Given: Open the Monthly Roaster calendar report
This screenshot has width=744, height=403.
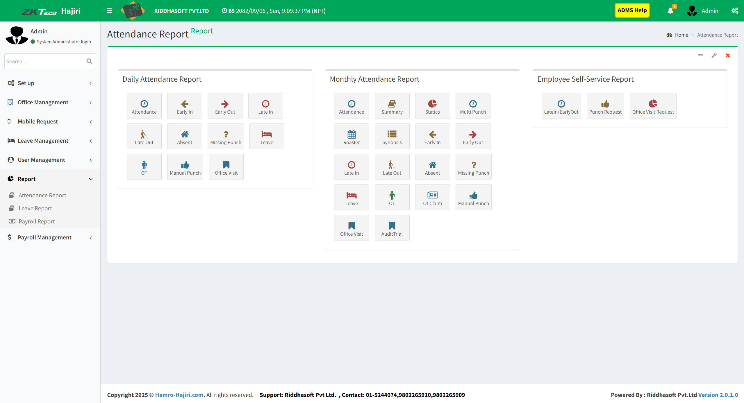Looking at the screenshot, I should click(x=351, y=137).
